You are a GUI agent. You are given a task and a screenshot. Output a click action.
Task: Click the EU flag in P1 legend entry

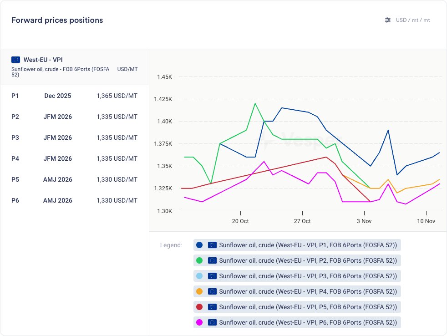[x=212, y=245]
